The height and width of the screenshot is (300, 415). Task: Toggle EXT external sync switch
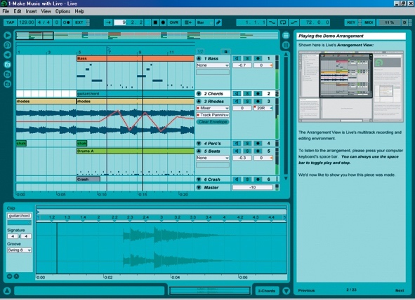(x=79, y=22)
